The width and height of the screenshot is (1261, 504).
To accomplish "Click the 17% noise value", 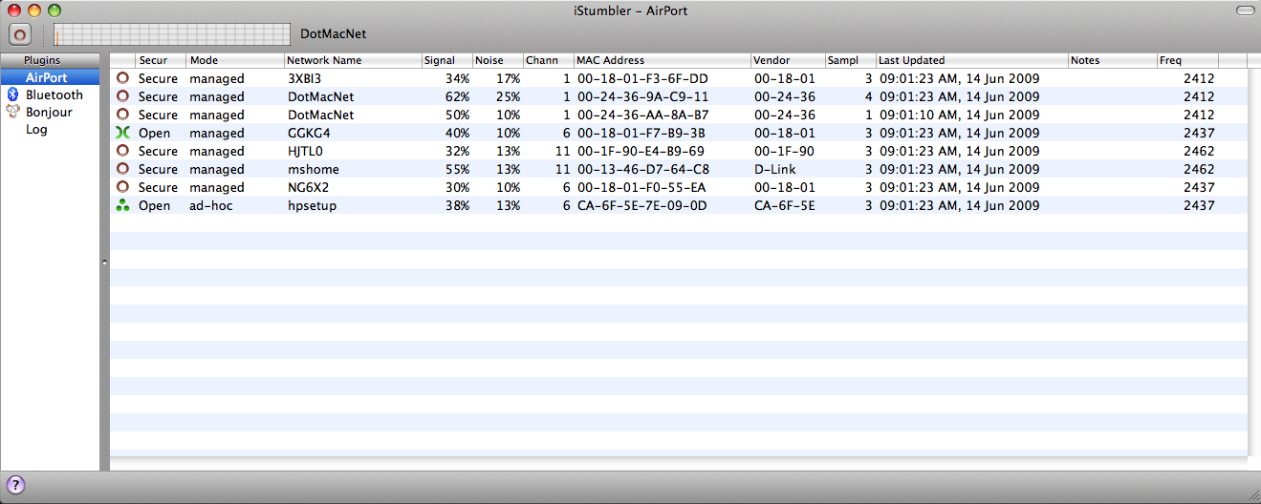I will pos(508,78).
